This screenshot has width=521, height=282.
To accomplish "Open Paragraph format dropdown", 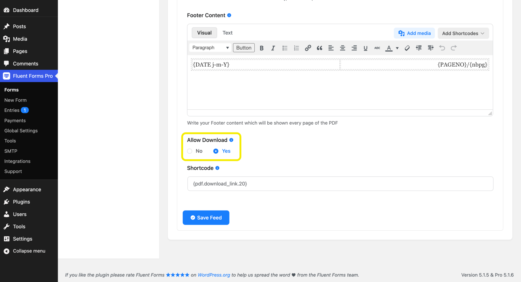I will (210, 48).
